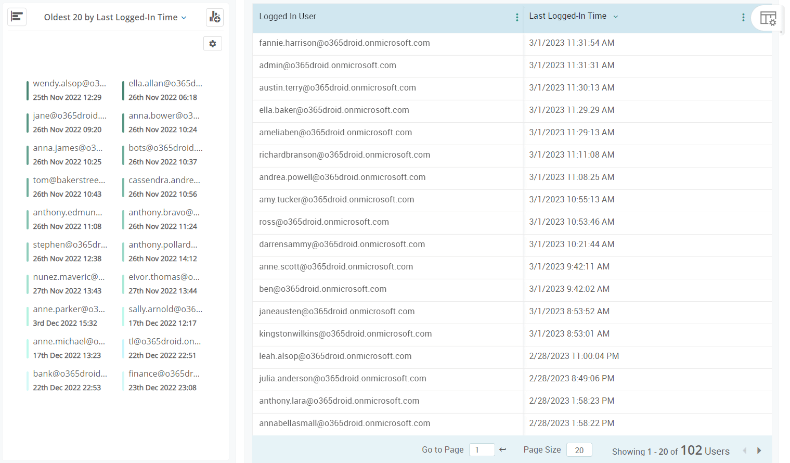Viewport: 790px width, 463px height.
Task: Click the go-to-page arrow button
Action: point(502,449)
